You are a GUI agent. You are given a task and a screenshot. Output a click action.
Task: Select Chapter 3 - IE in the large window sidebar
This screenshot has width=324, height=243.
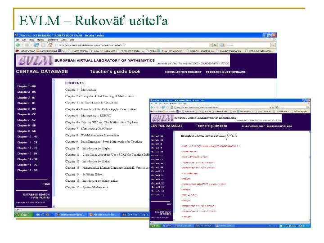tap(26, 98)
